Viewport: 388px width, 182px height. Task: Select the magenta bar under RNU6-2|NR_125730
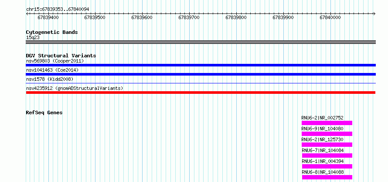327,145
